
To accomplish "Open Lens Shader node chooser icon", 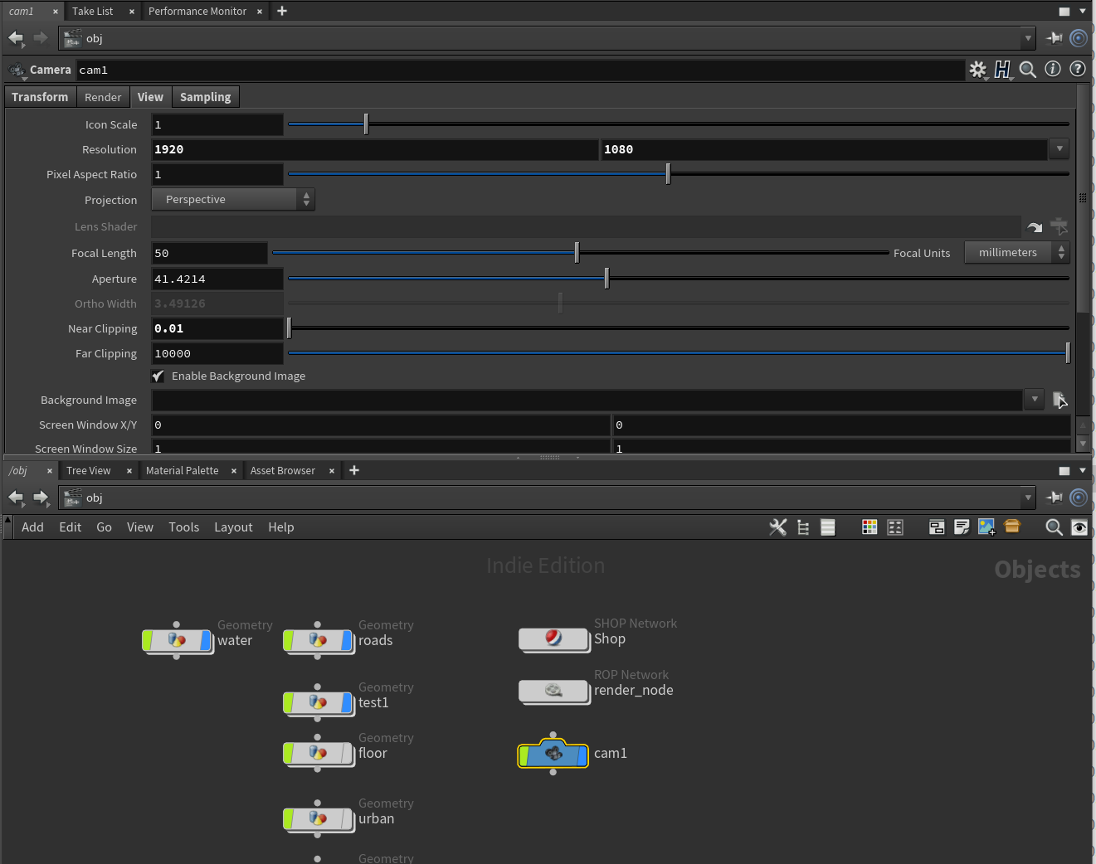I will (x=1059, y=226).
